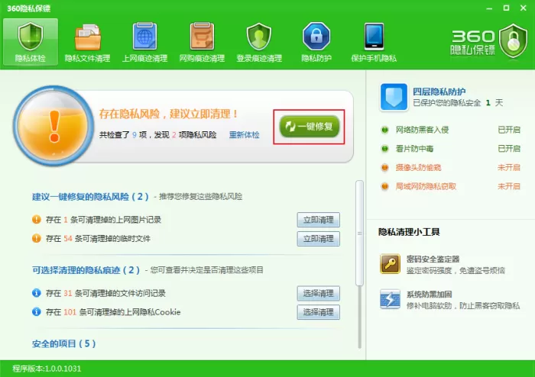Click 选择清理 for 上网隐私Cookie
535x377 pixels.
pyautogui.click(x=319, y=312)
